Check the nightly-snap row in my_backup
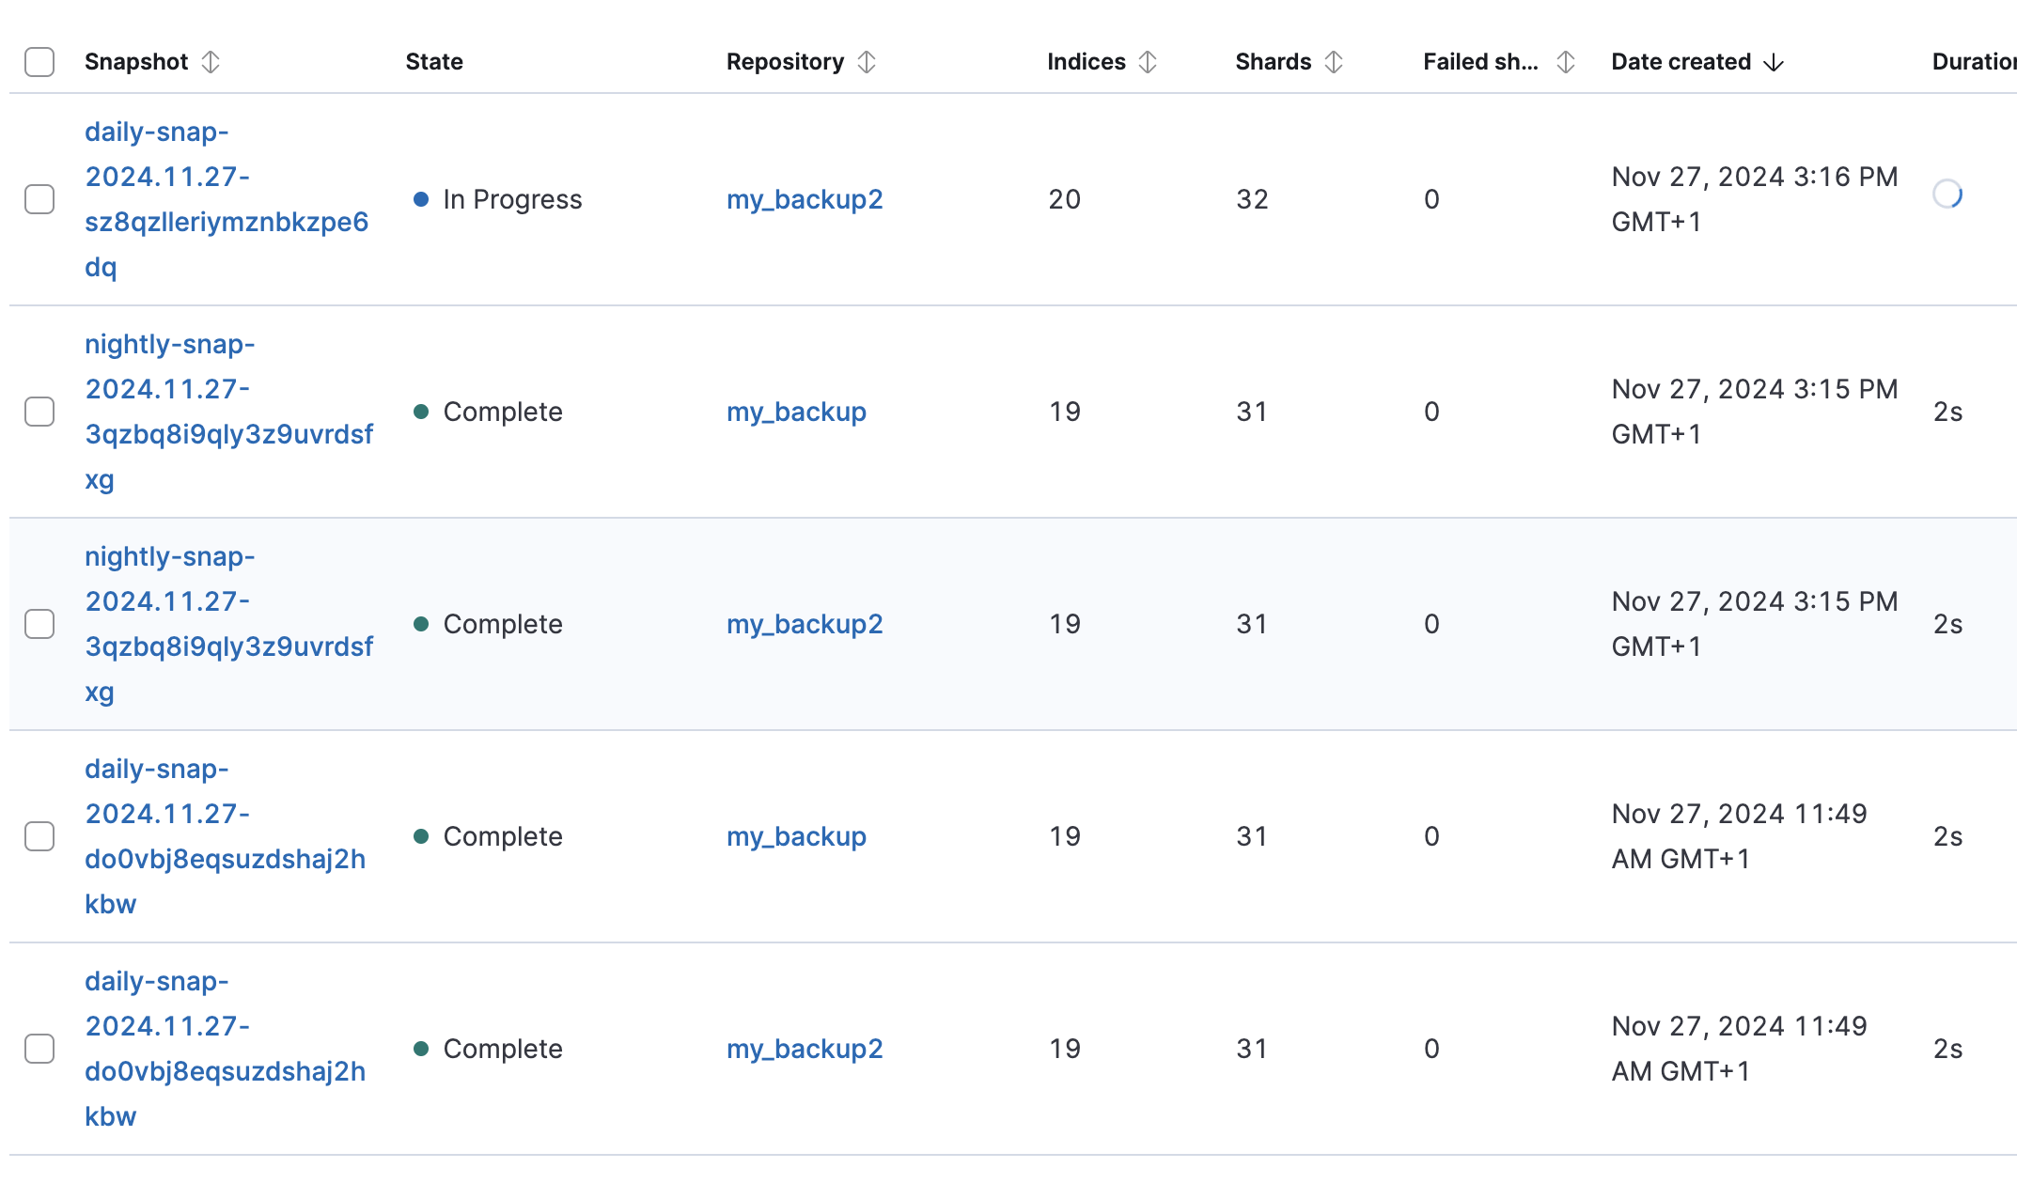 (39, 412)
